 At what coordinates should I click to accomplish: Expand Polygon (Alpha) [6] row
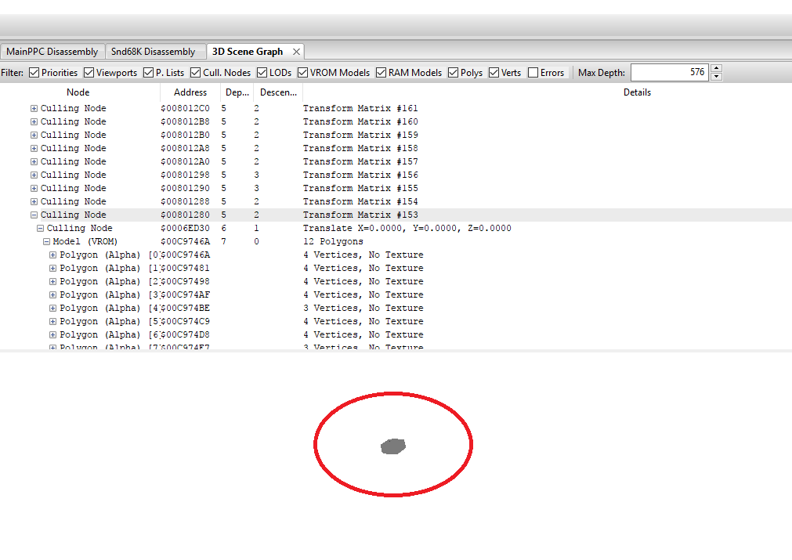[x=52, y=334]
